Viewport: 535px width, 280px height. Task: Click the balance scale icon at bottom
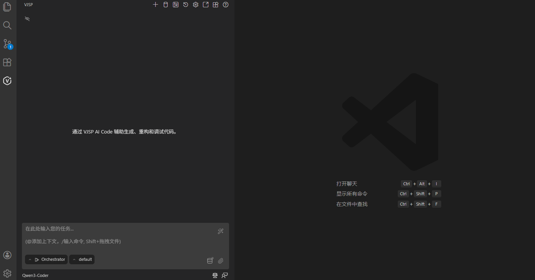[x=215, y=275]
